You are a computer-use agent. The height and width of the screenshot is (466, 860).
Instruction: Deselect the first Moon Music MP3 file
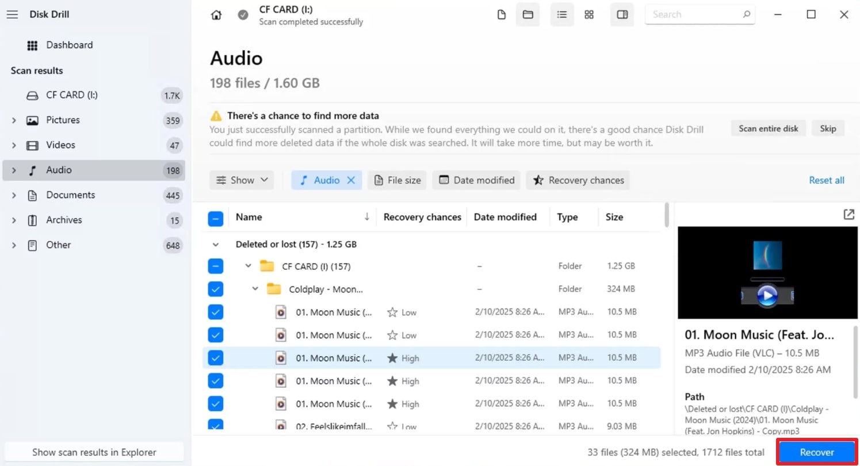[215, 312]
